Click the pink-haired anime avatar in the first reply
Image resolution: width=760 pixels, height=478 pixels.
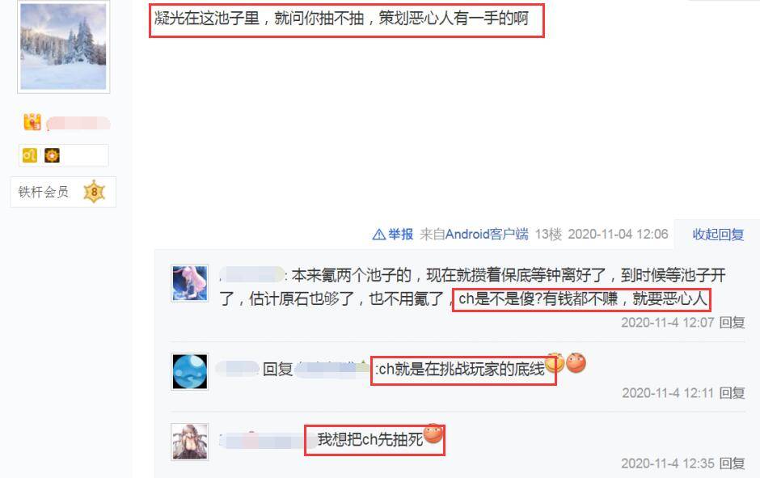(x=190, y=283)
